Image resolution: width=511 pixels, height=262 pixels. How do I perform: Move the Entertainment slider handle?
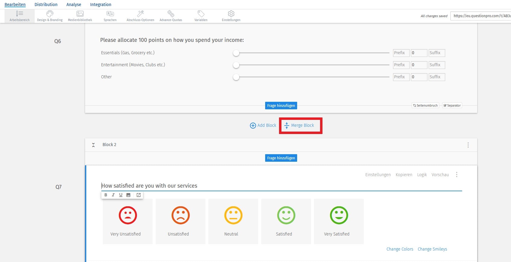tap(236, 65)
